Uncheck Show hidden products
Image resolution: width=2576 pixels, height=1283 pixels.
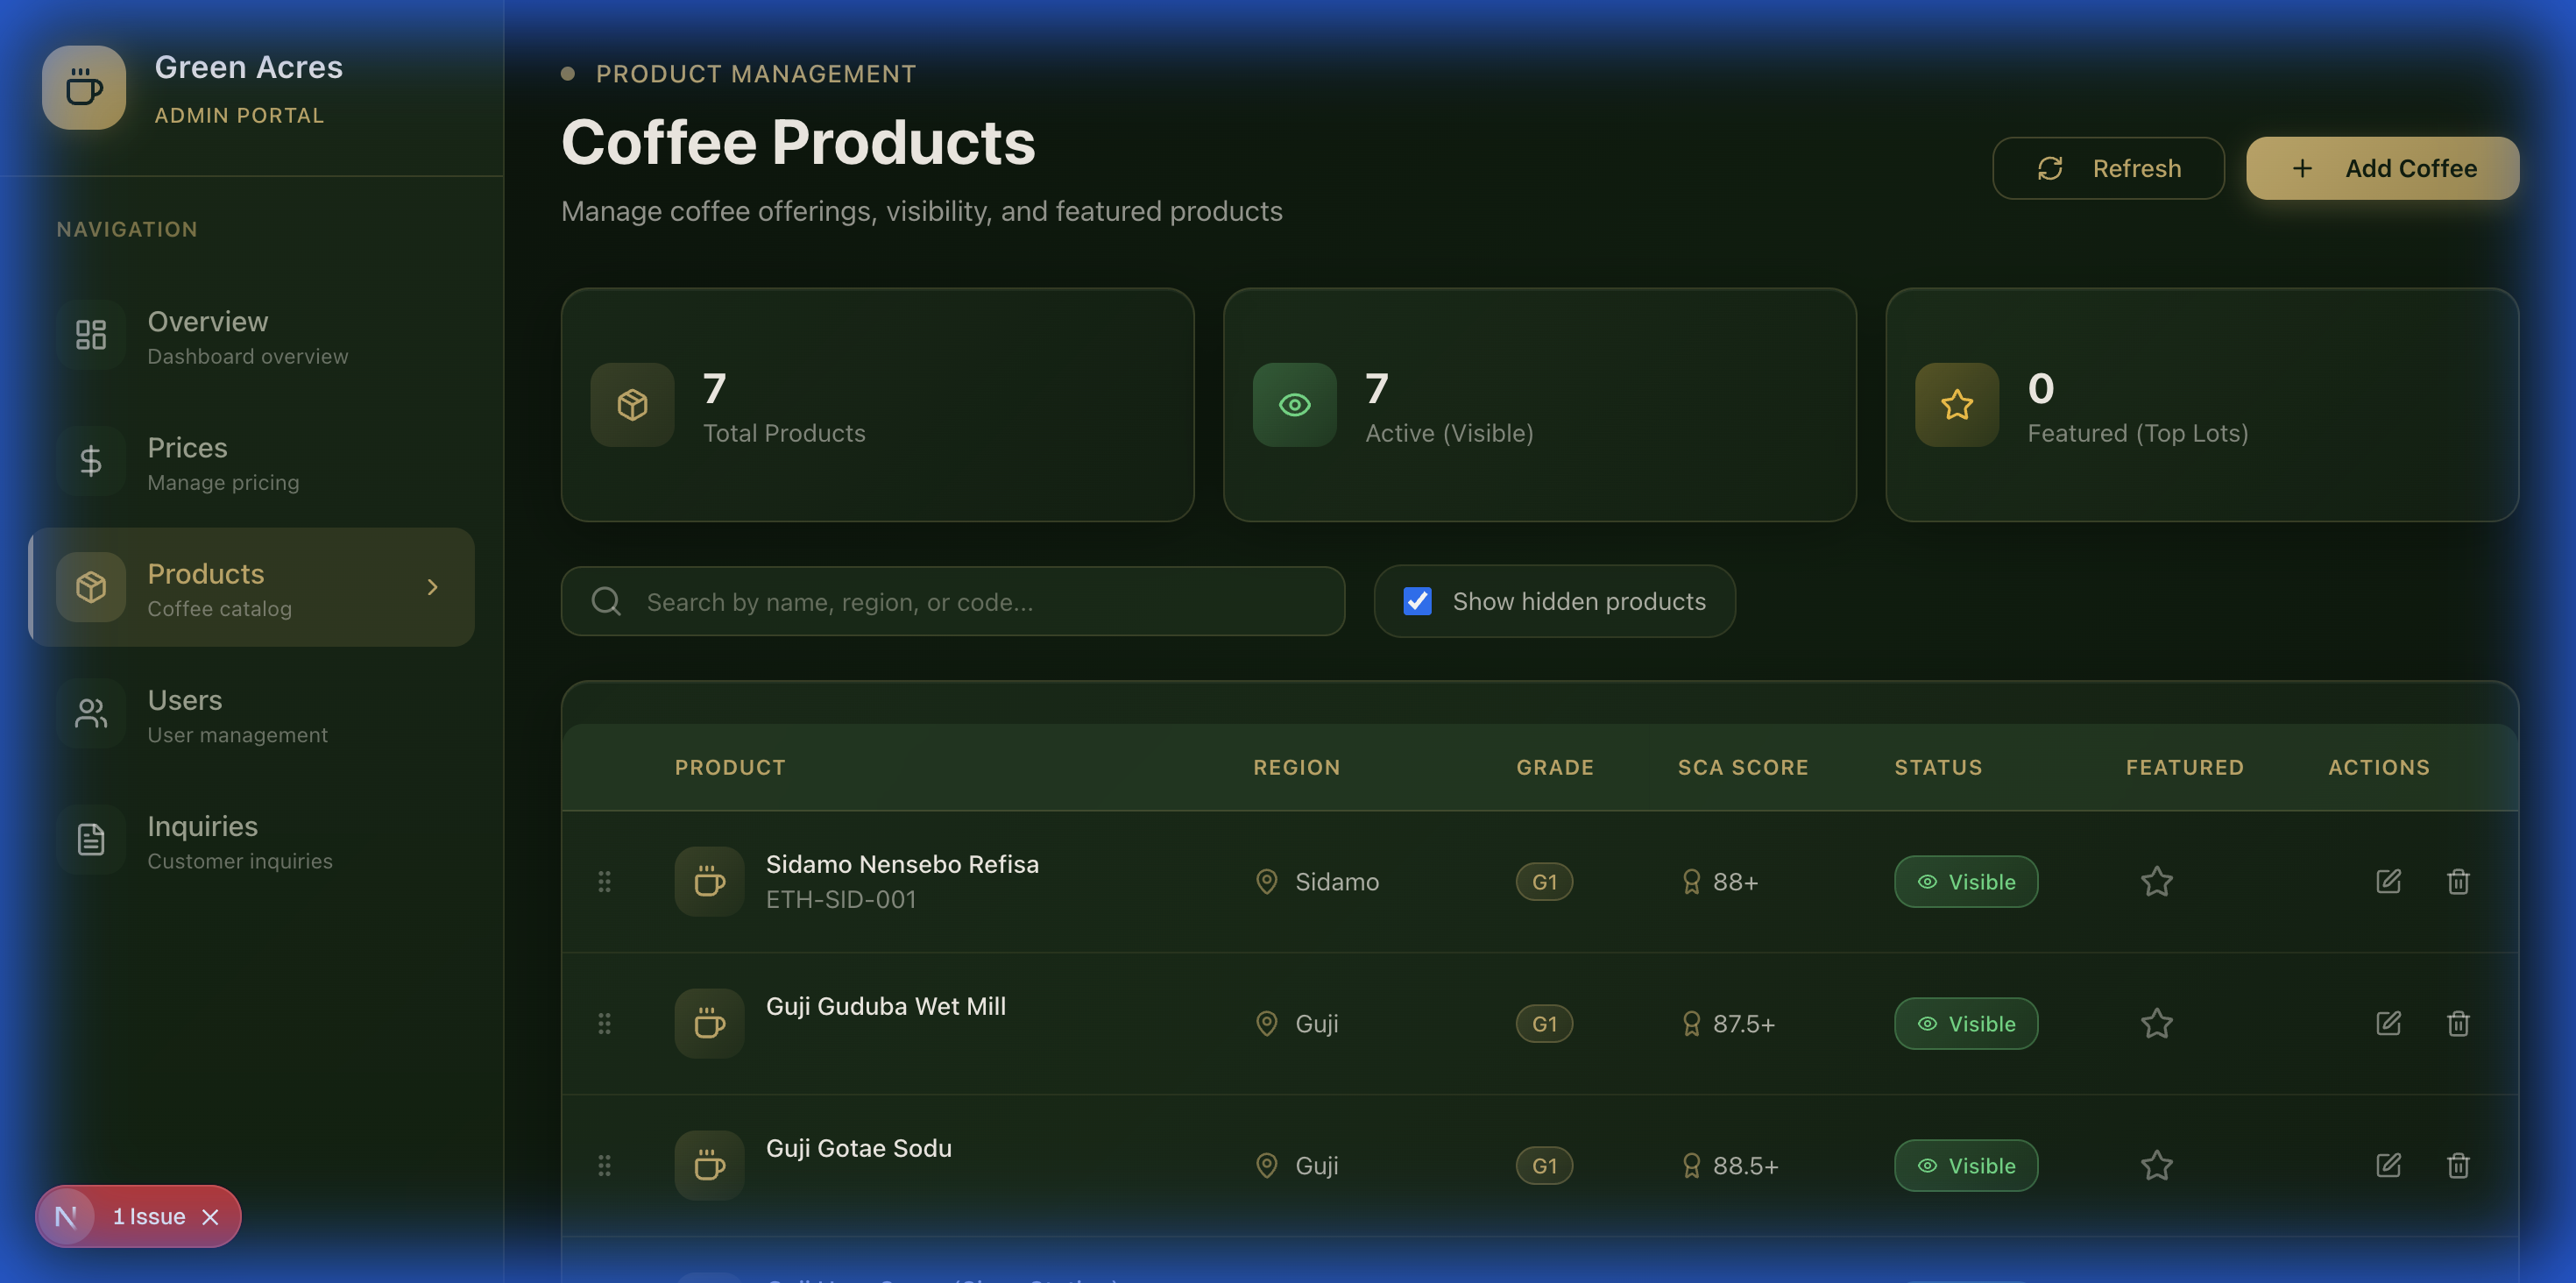click(1417, 601)
